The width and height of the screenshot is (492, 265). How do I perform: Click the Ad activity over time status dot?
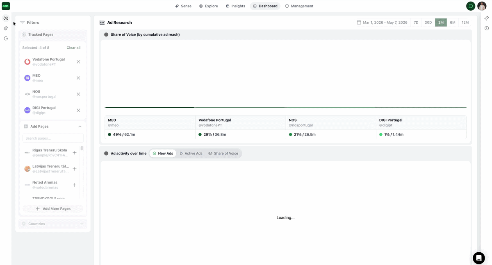tap(106, 154)
